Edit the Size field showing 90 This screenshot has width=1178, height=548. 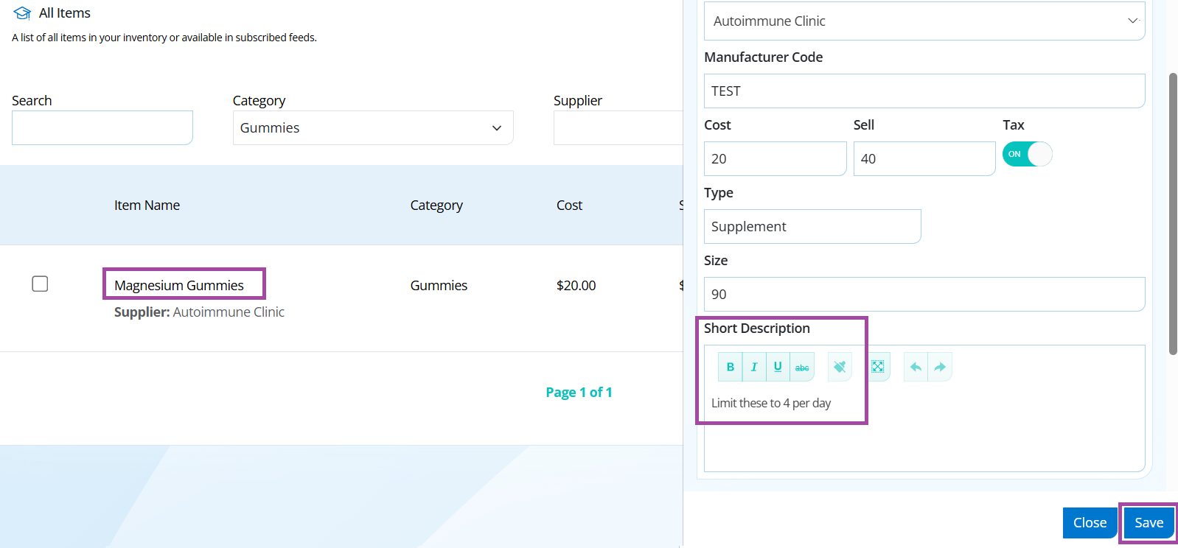coord(924,295)
